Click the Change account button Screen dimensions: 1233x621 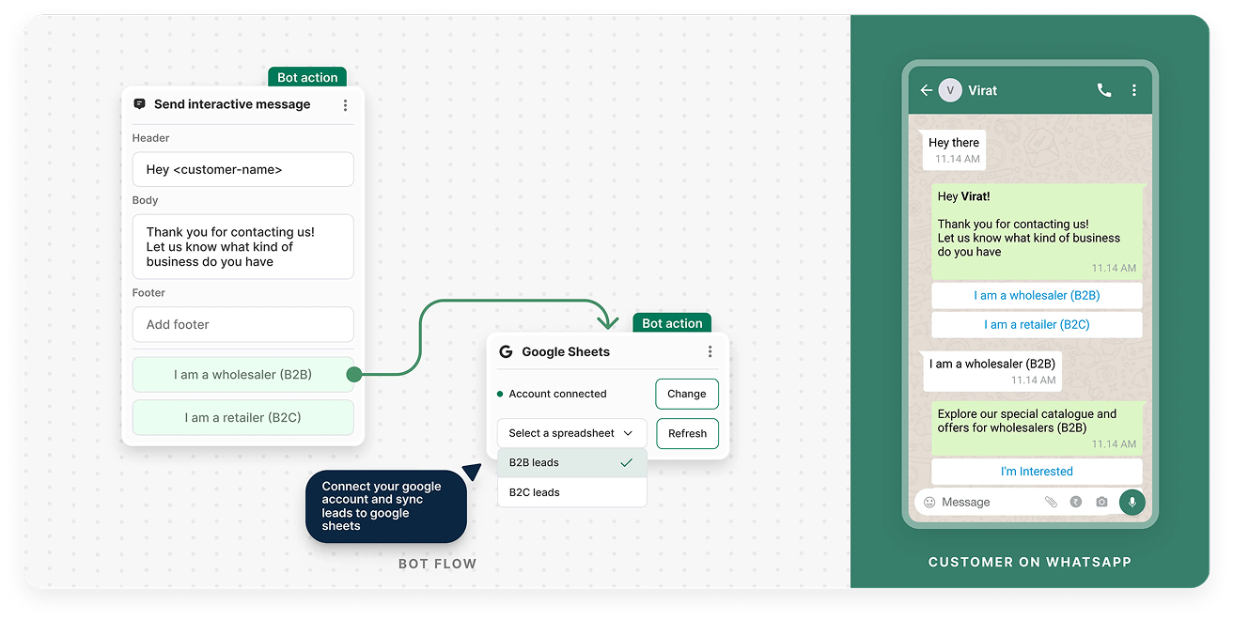(x=686, y=394)
